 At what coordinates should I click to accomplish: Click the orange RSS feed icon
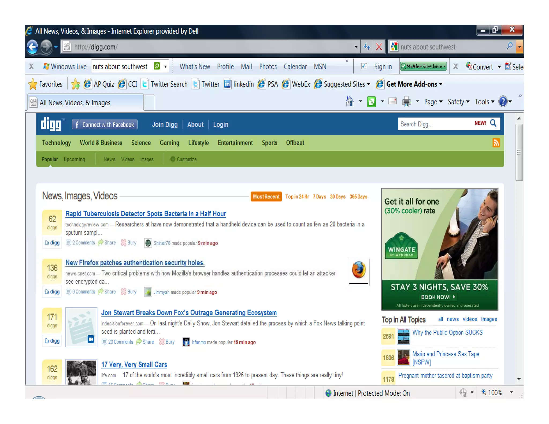tap(496, 143)
